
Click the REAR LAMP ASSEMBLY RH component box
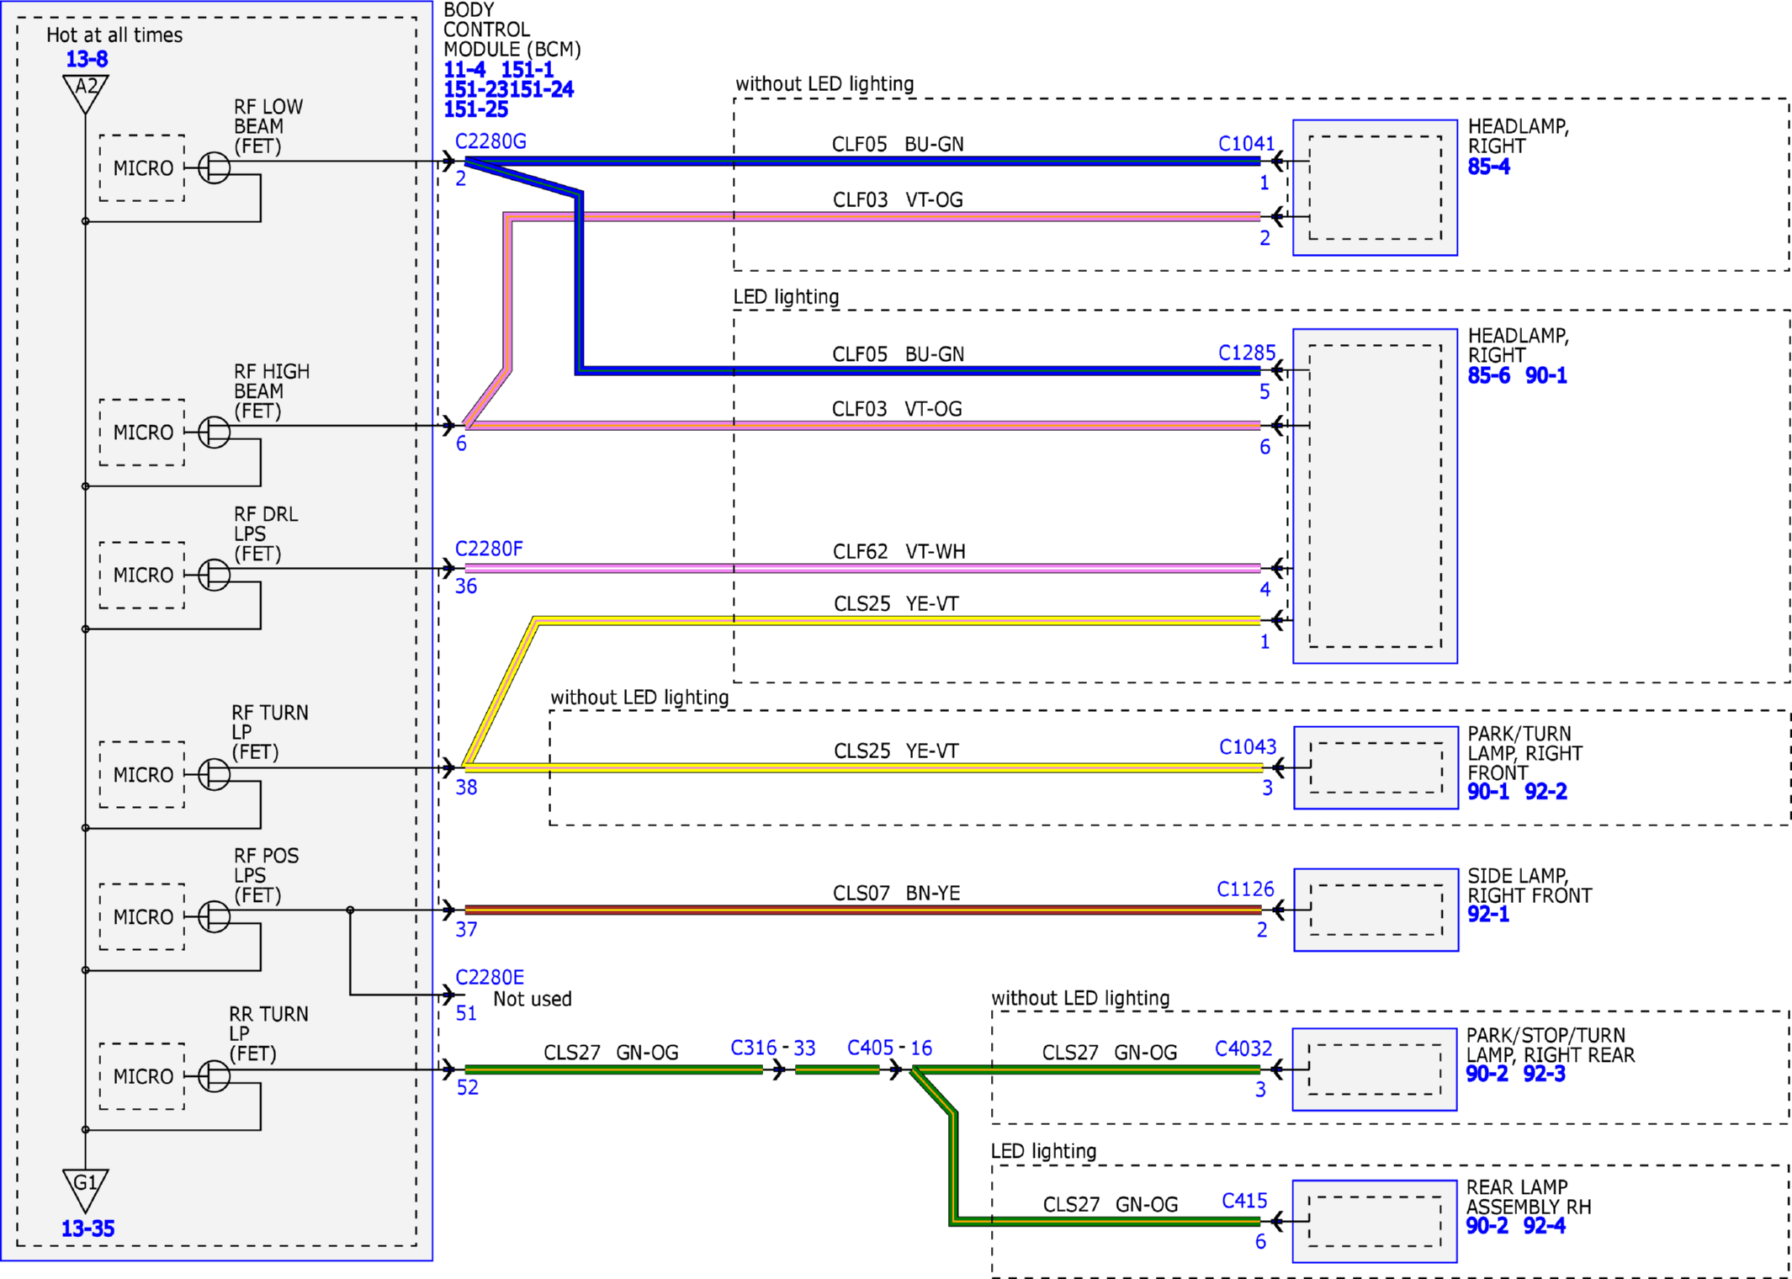(1375, 1221)
